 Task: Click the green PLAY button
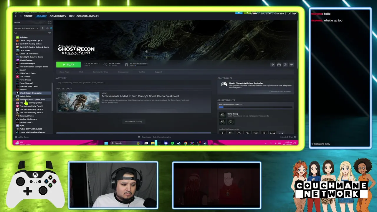pyautogui.click(x=68, y=64)
